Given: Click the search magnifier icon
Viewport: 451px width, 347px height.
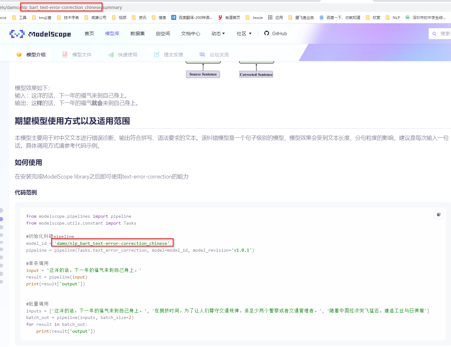Looking at the screenshot, I should (434, 34).
